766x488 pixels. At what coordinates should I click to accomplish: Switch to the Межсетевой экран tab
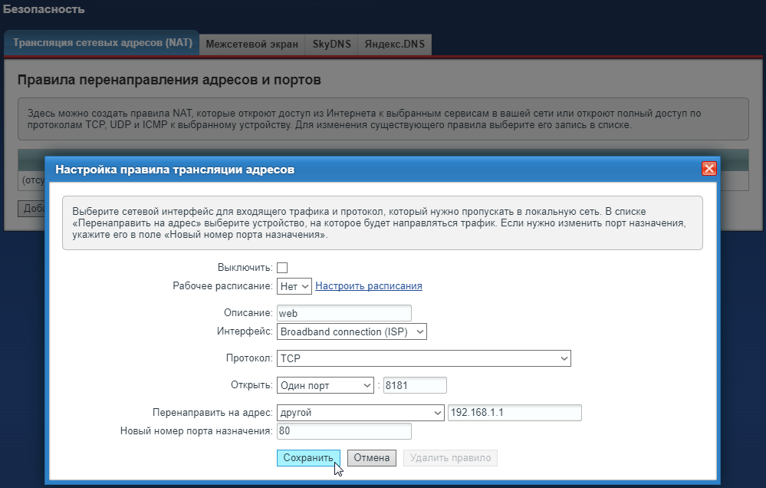pos(251,44)
